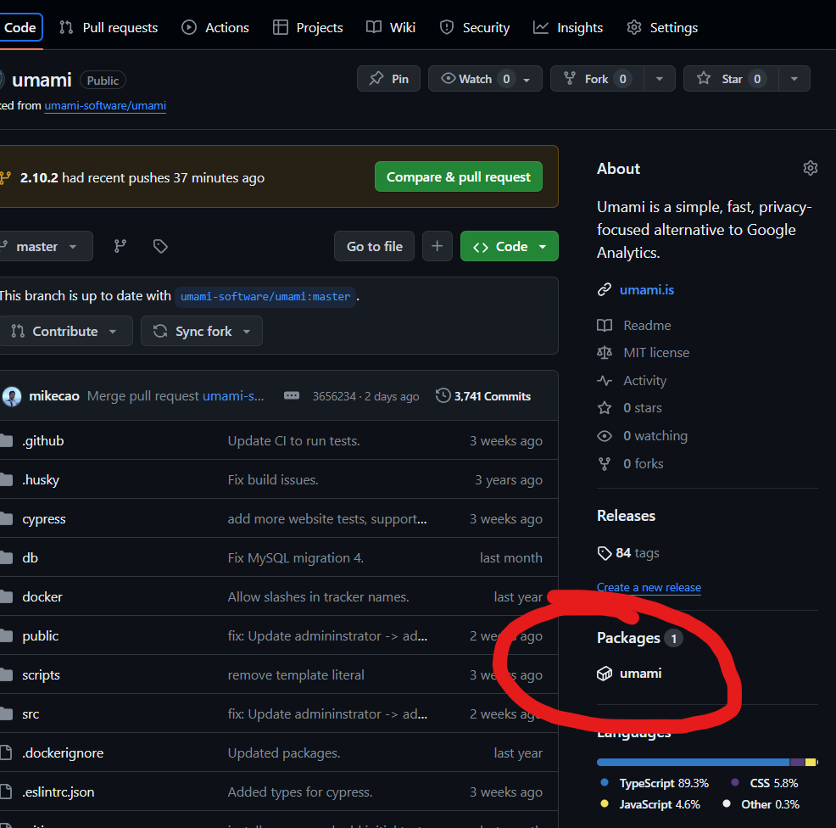Screen dimensions: 836x828
Task: Click mikecao's avatar image
Action: pyautogui.click(x=12, y=396)
